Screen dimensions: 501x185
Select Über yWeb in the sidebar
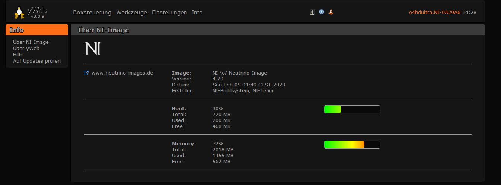pos(26,49)
